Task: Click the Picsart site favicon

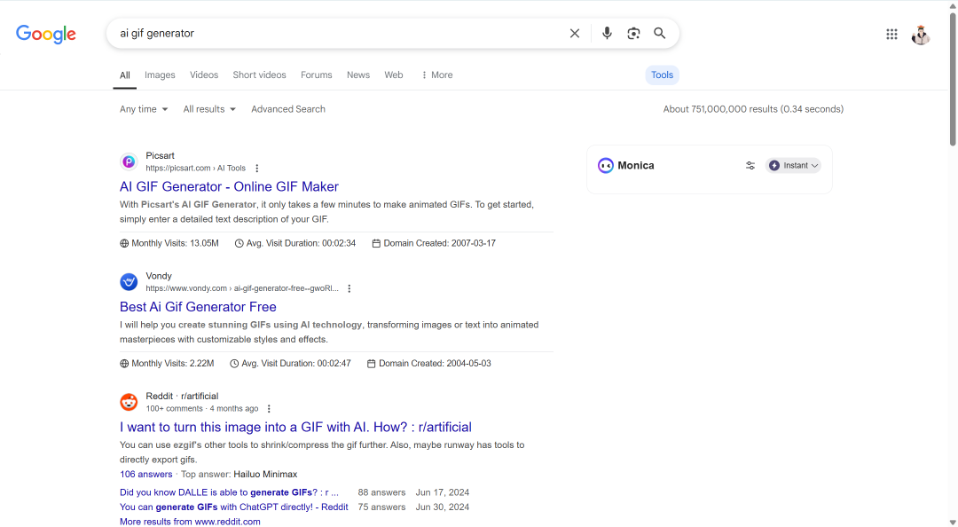Action: pos(129,161)
